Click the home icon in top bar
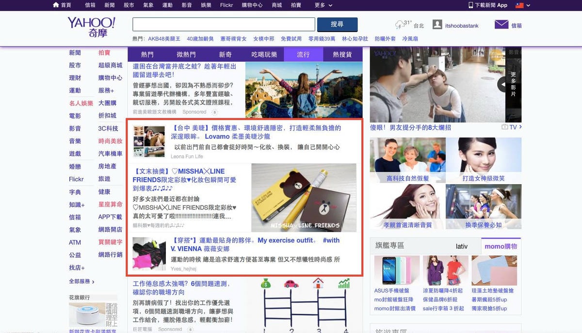Image resolution: width=582 pixels, height=333 pixels. pyautogui.click(x=56, y=5)
